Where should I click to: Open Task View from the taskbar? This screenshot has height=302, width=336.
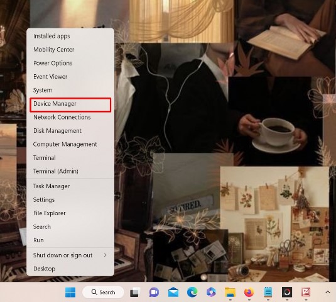135,293
